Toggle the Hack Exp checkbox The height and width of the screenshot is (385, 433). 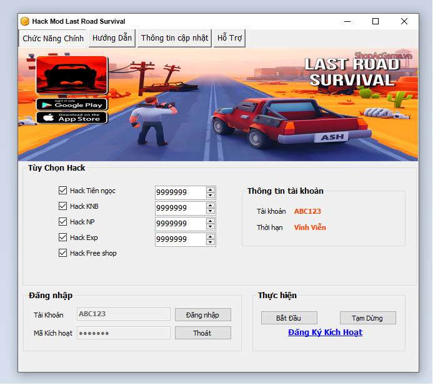click(62, 237)
